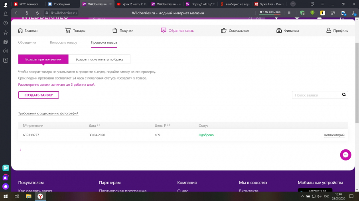Click the page vertical scrollbar thumb

click(357, 83)
